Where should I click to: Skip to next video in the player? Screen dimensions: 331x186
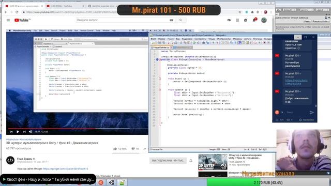point(24,132)
